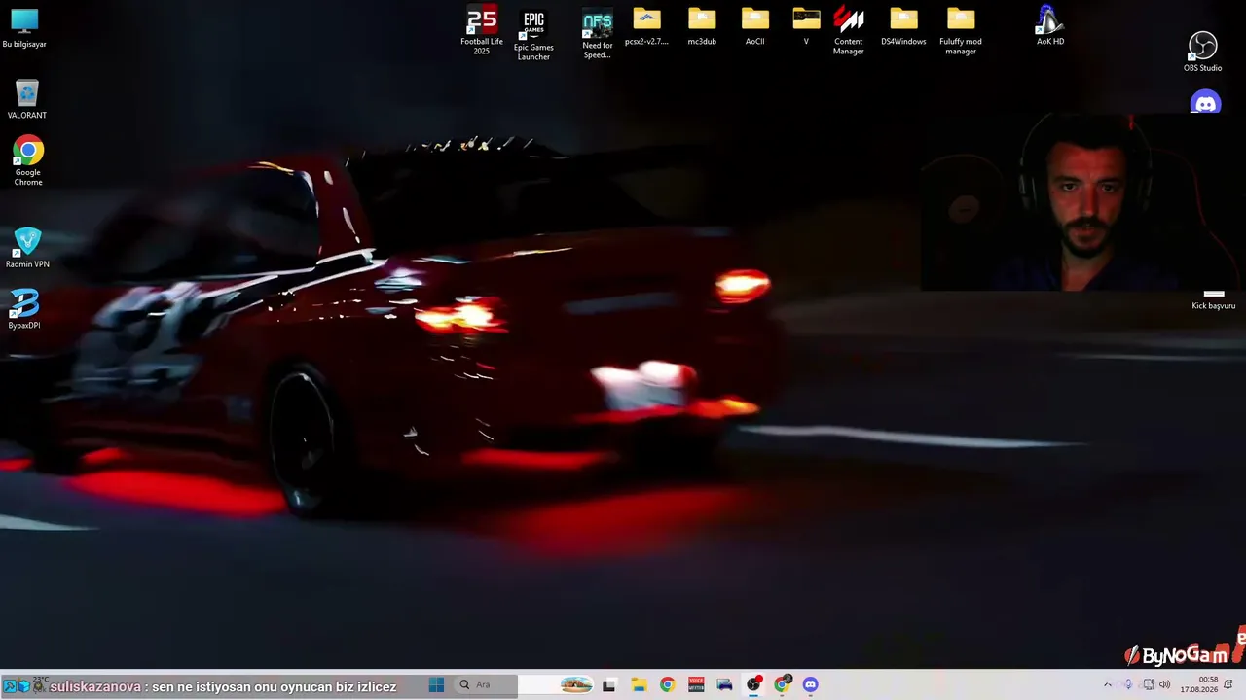Open Task View from the taskbar
The width and height of the screenshot is (1246, 700).
[x=609, y=684]
